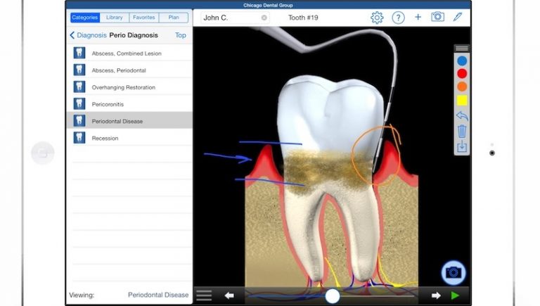The width and height of the screenshot is (540, 306).
Task: Take snapshot with round blue camera button
Action: click(x=454, y=272)
